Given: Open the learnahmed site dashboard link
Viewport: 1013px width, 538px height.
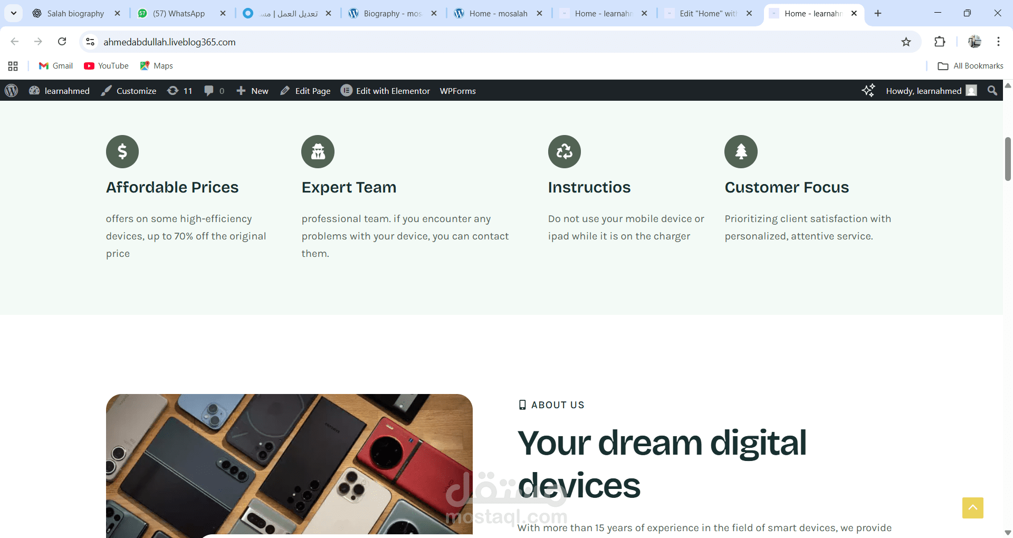Looking at the screenshot, I should [x=59, y=91].
